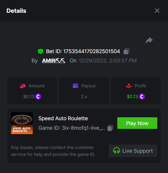Click the Bet ID number text
The image size is (168, 173).
[x=92, y=51]
